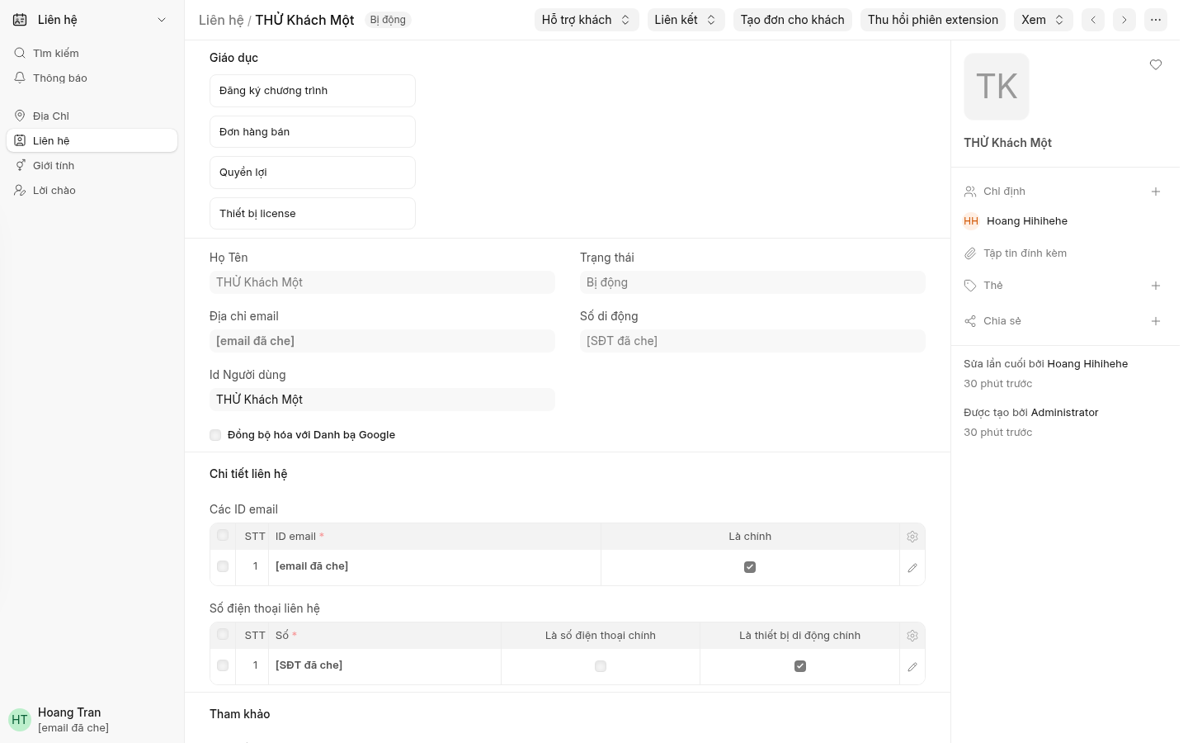Click the Liên hệ workspace icon at top-left
The image size is (1188, 743).
tap(20, 20)
